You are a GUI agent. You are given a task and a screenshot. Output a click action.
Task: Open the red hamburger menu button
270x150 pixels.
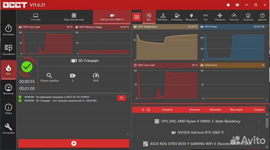(137, 17)
